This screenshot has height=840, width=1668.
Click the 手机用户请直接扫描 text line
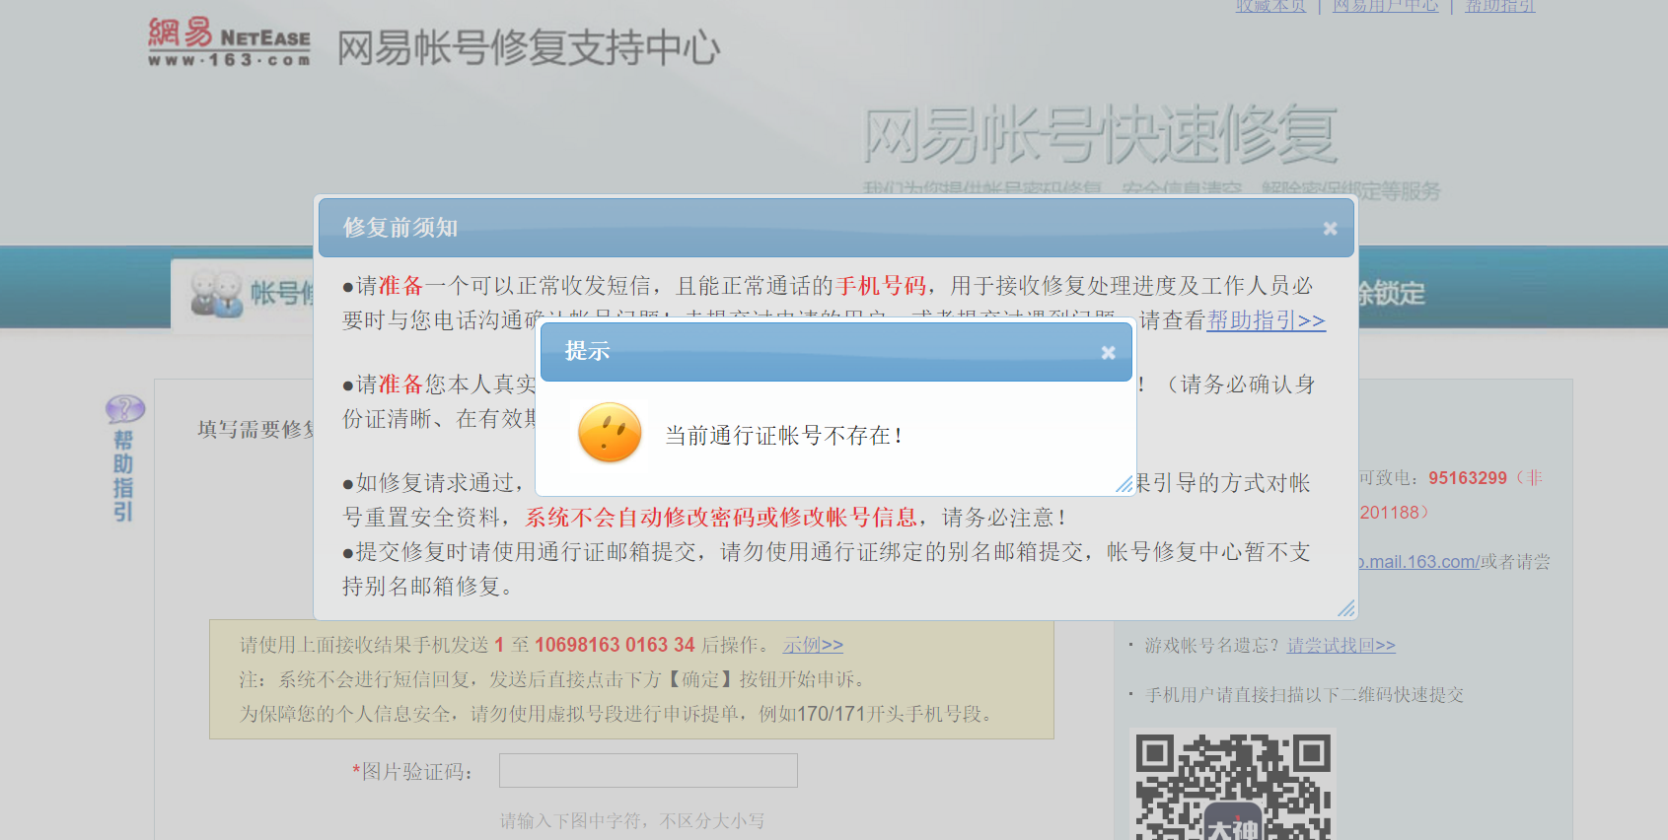pyautogui.click(x=1304, y=695)
